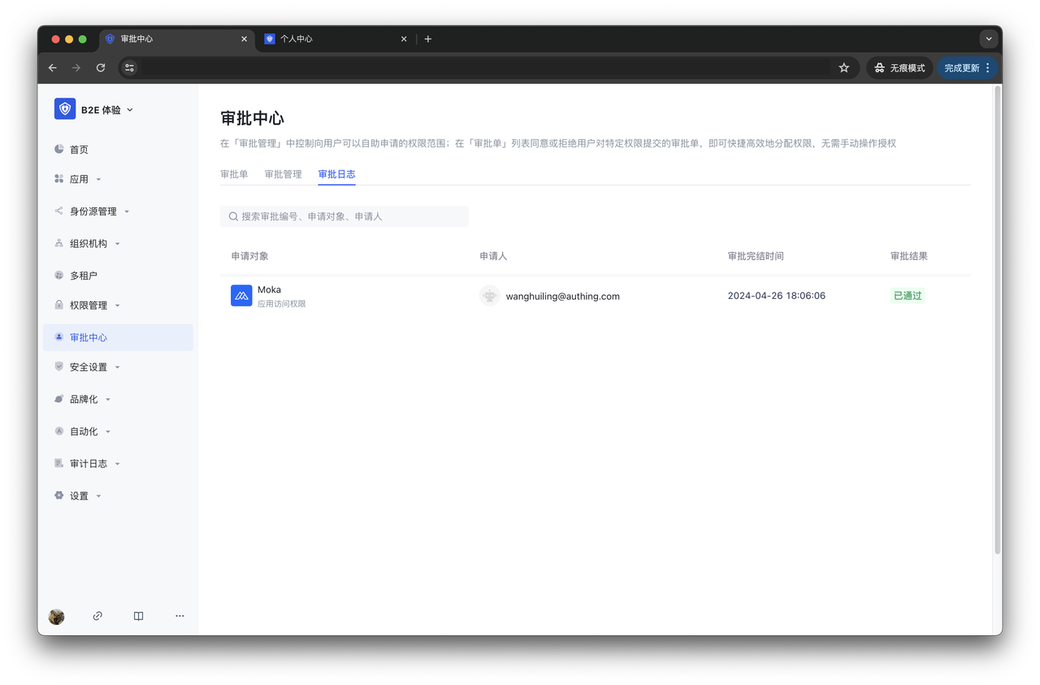Viewport: 1040px width, 685px height.
Task: Open the documentation book icon
Action: click(x=138, y=616)
